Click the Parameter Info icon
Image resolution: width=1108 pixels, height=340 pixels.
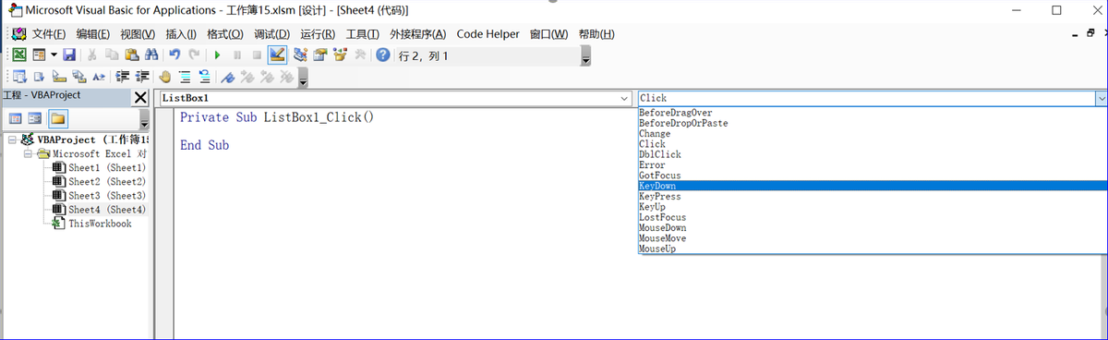click(78, 78)
